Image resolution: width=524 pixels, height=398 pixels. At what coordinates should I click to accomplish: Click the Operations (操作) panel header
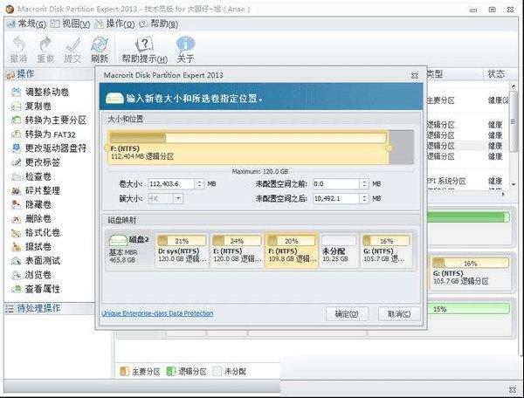[50, 74]
